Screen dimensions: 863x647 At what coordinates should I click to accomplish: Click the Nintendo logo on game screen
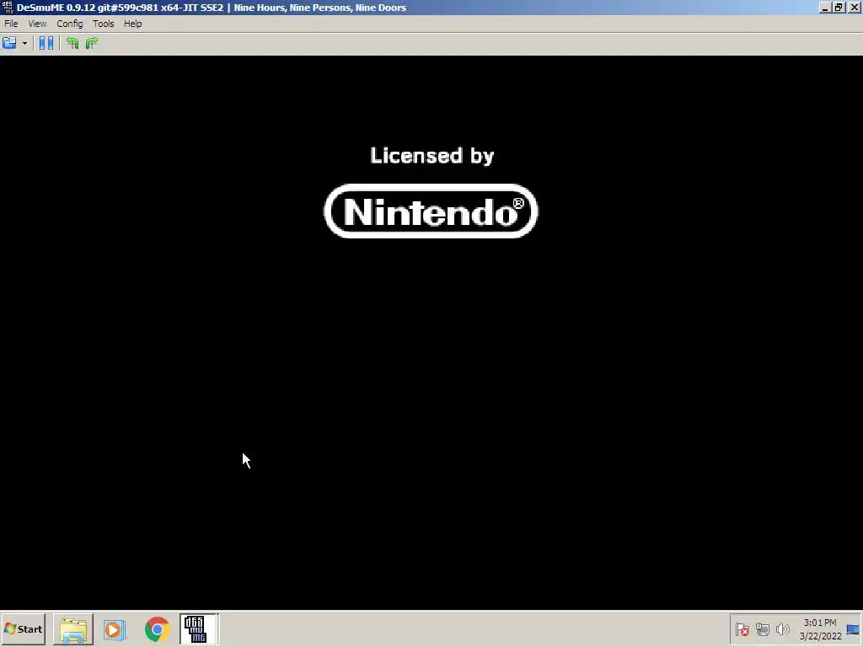(431, 211)
